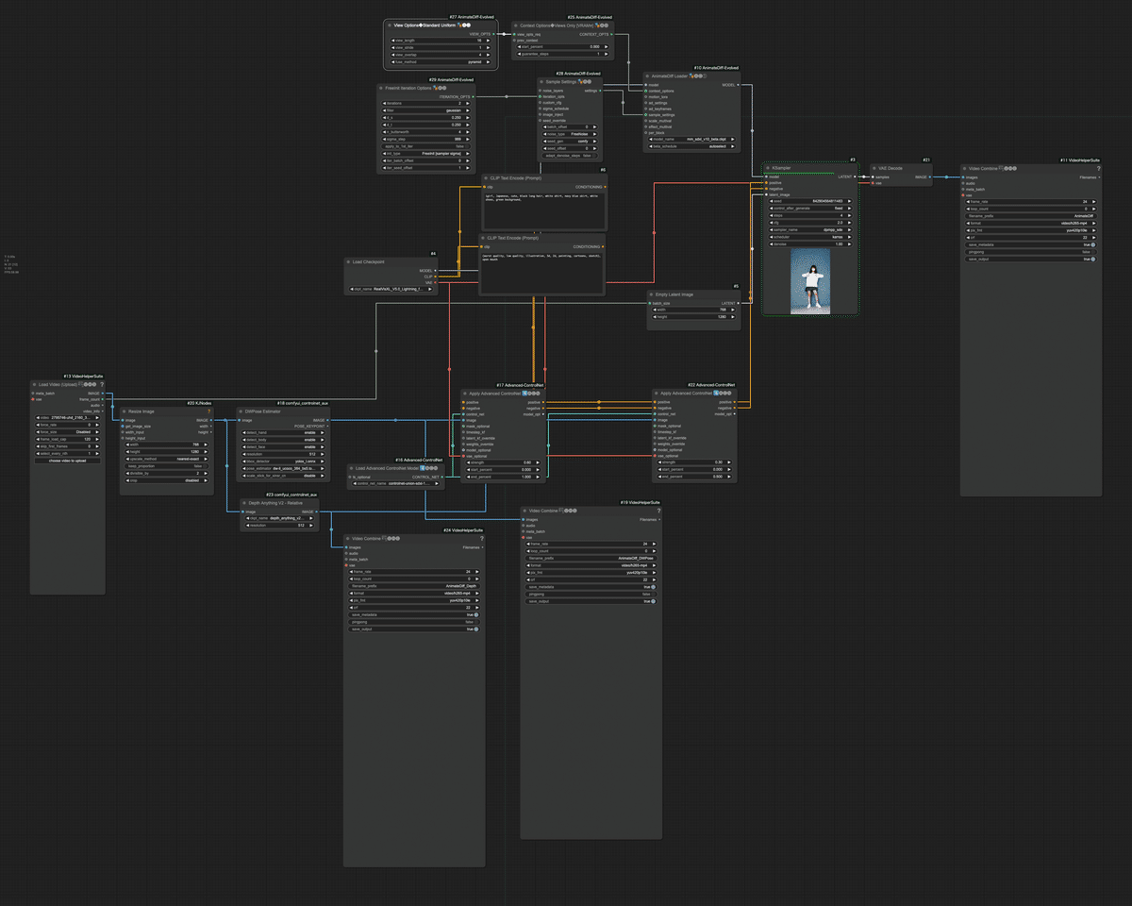This screenshot has height=906, width=1132.
Task: Open ckpt_name dropdown in Load Checkpoint
Action: (392, 290)
